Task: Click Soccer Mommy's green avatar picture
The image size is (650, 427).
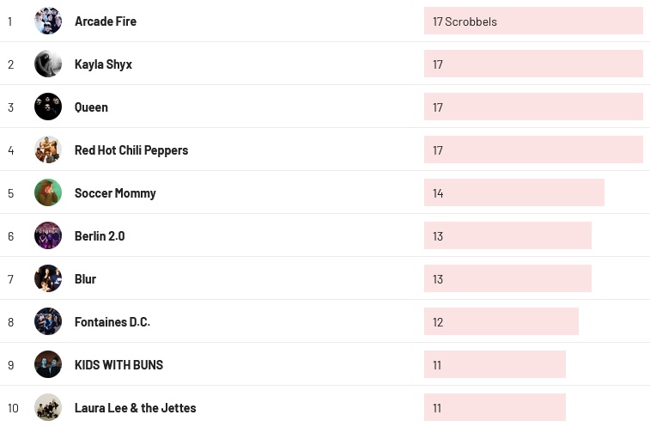Action: pyautogui.click(x=48, y=192)
